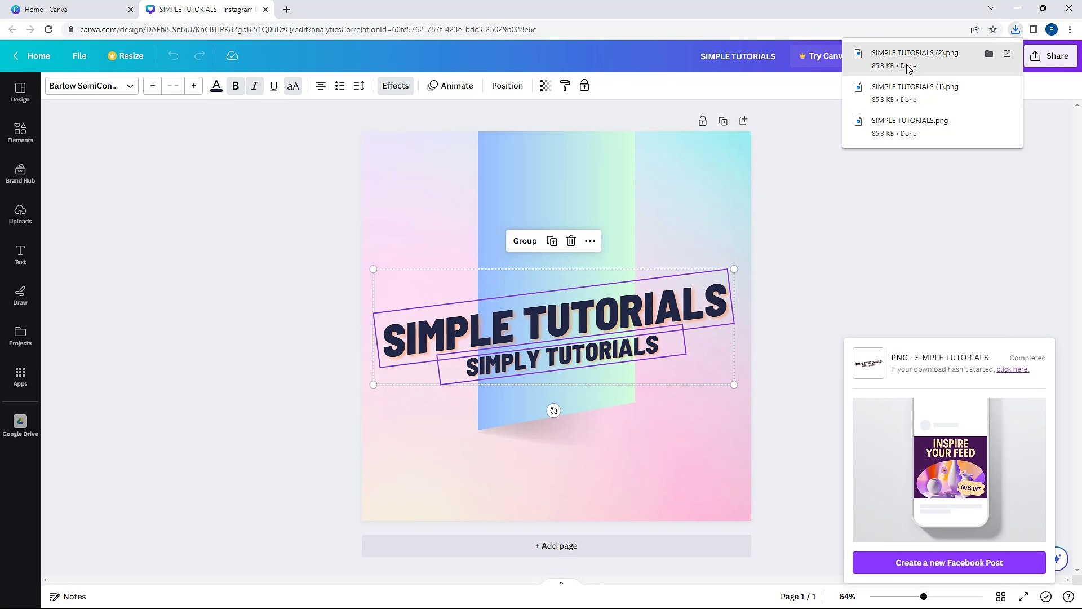Image resolution: width=1082 pixels, height=609 pixels.
Task: Select the Elements panel in the sidebar
Action: tap(20, 132)
